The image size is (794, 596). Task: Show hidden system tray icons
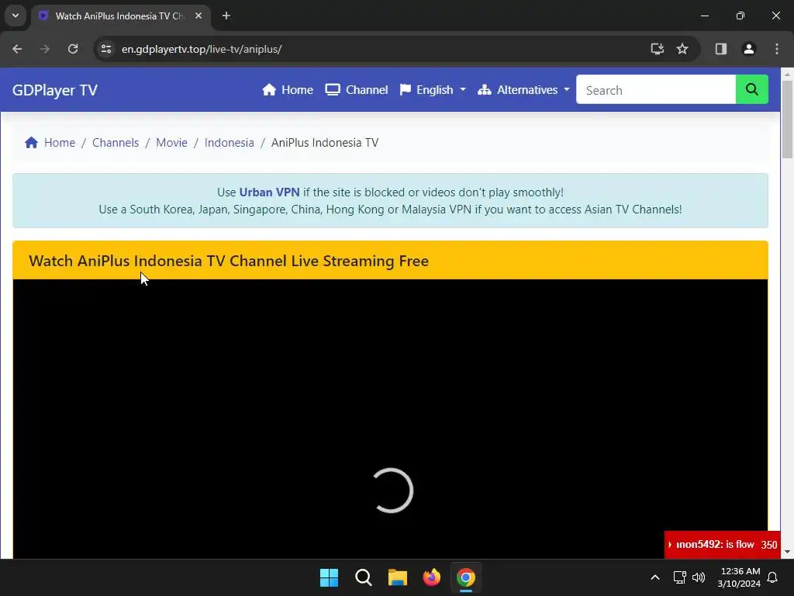pos(654,577)
